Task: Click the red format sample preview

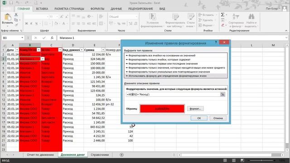Action: coord(162,109)
